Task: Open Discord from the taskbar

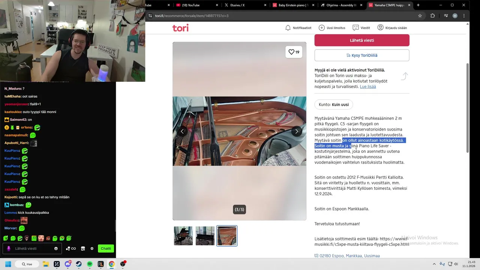Action: [x=68, y=264]
